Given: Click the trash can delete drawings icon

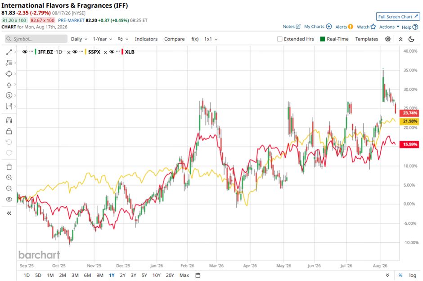Looking at the screenshot, I should coord(9,167).
